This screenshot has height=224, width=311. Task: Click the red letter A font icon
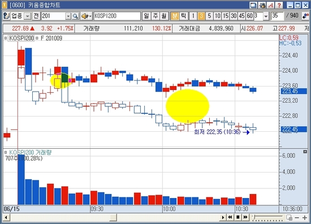point(270,5)
